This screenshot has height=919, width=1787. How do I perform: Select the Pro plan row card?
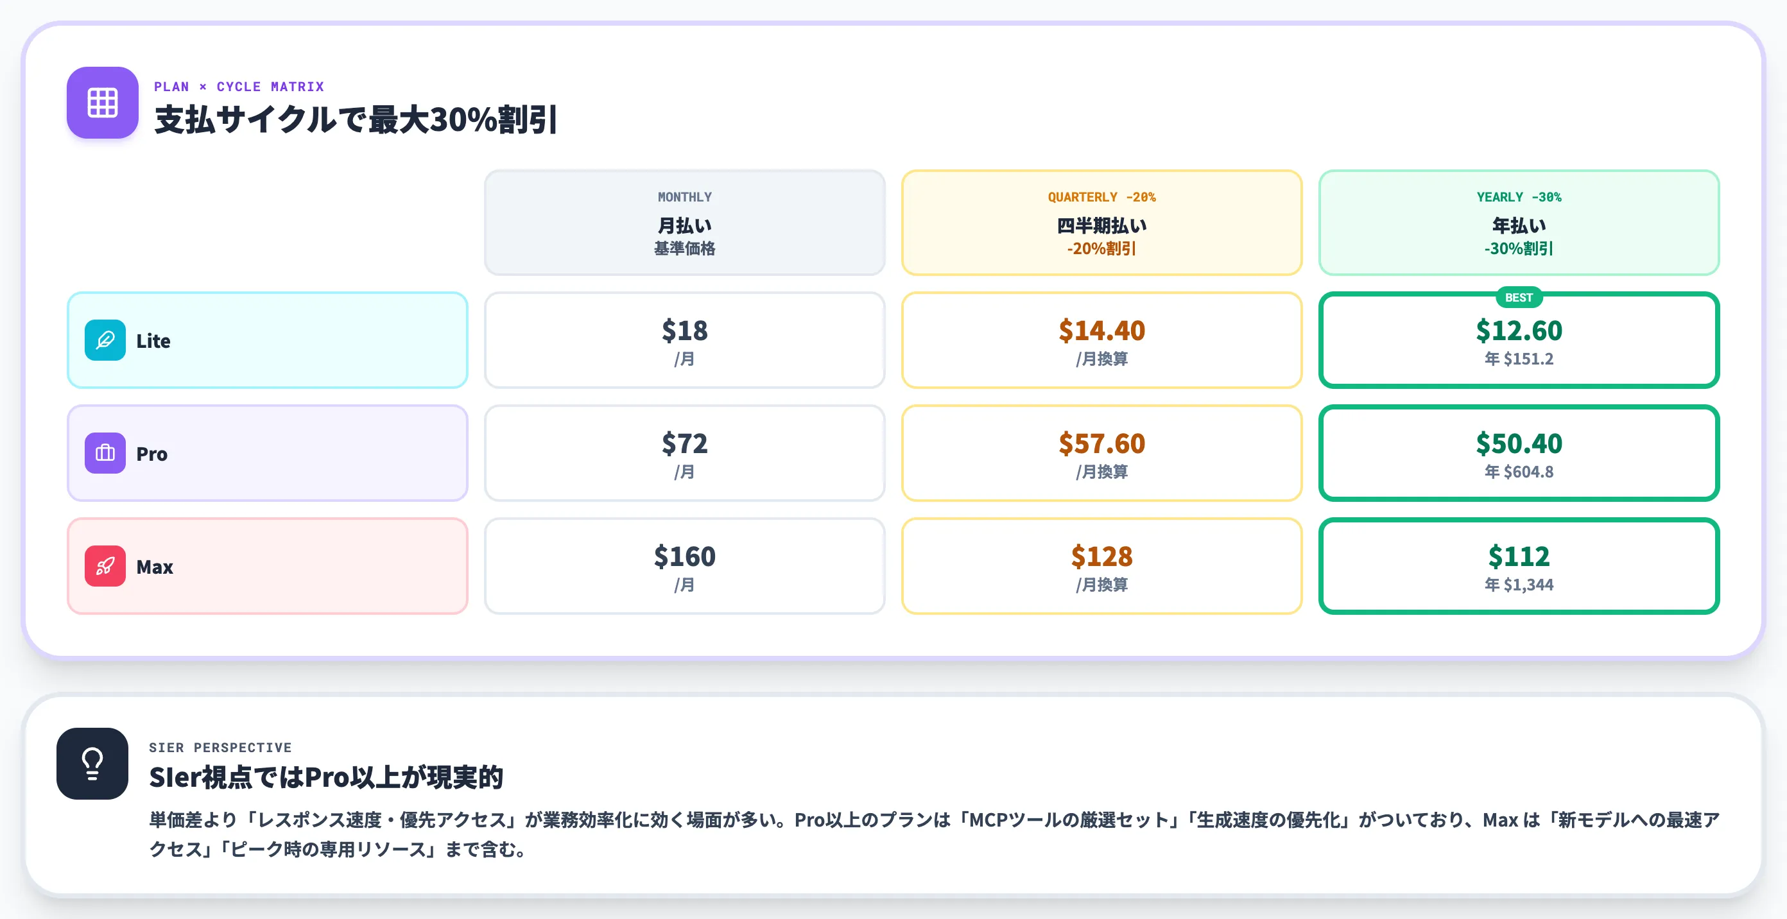click(268, 453)
